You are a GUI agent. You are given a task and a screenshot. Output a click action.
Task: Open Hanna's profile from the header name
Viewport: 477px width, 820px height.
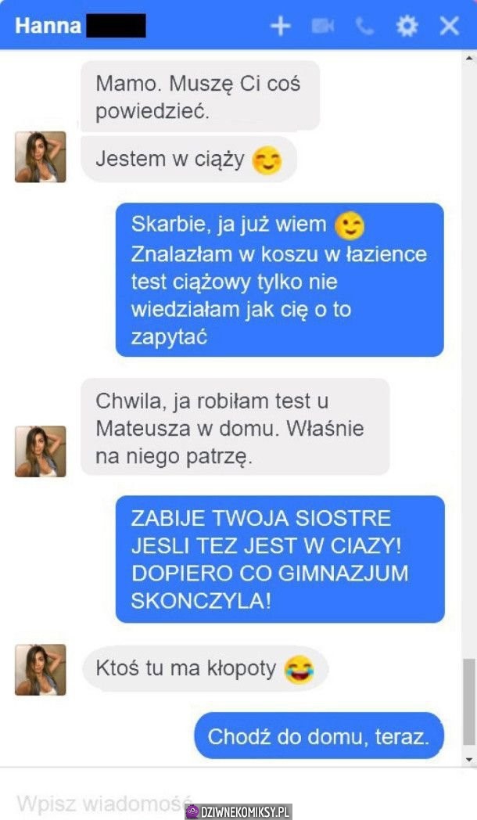tap(48, 25)
